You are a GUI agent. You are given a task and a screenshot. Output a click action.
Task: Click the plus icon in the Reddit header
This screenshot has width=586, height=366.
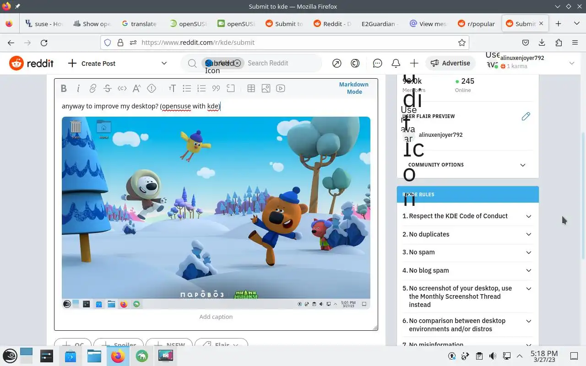(414, 63)
